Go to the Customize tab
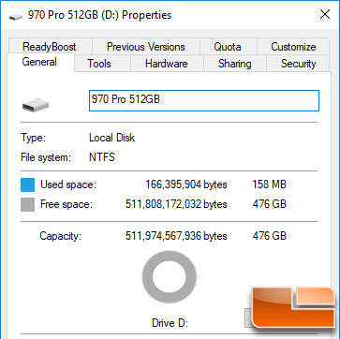Screen dimensions: 340x339 click(x=293, y=46)
